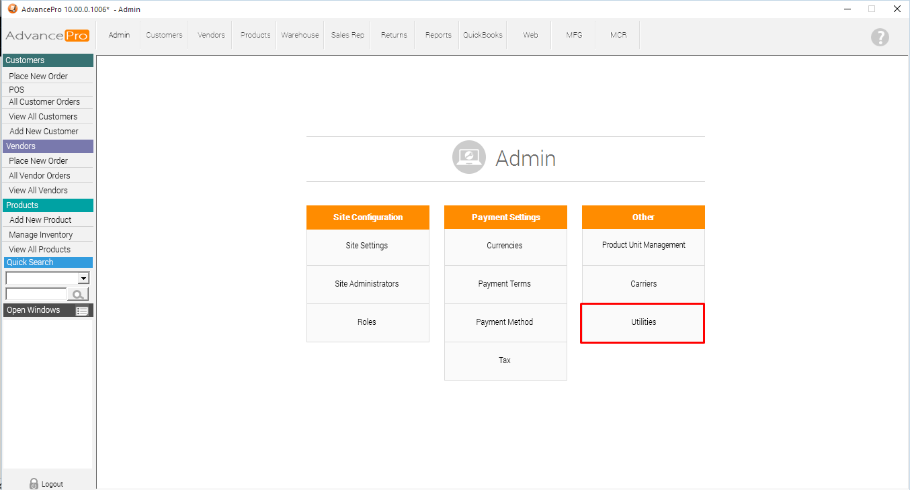Click the Logout padlock icon
Screen dimensions: 910x490
34,483
